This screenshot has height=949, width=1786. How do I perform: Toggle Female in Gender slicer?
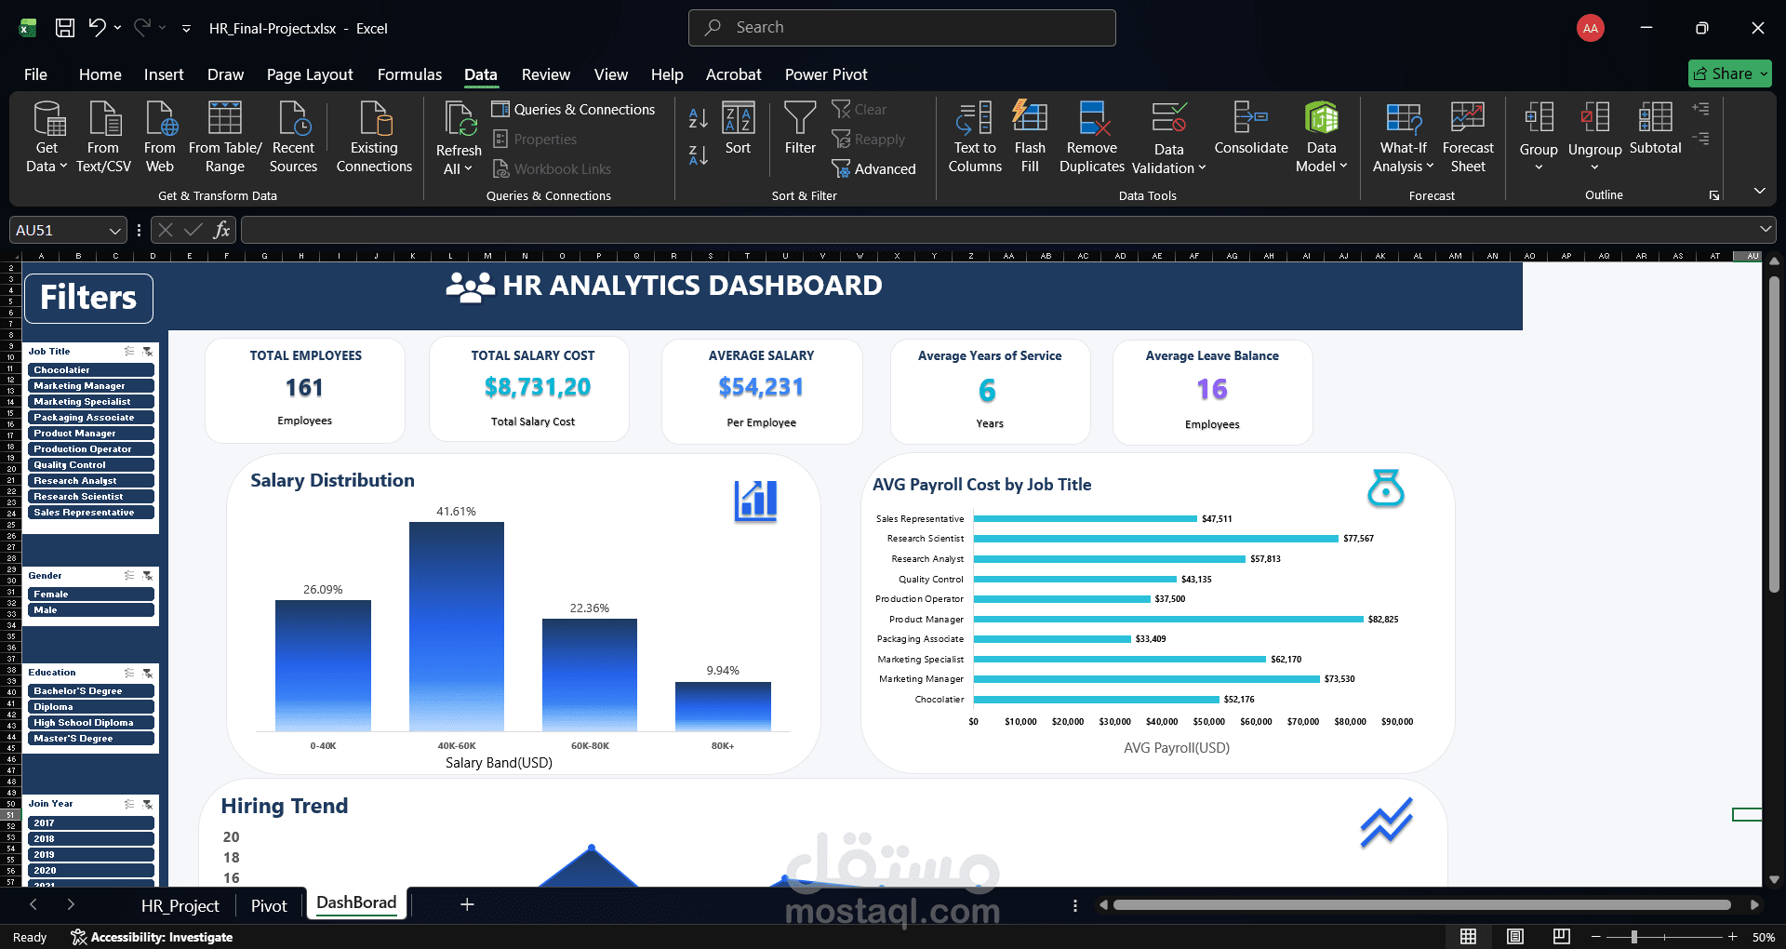pos(91,594)
